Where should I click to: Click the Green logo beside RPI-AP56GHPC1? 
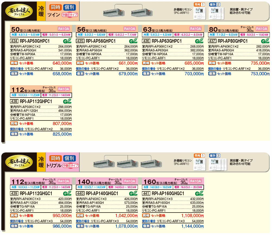133,41
